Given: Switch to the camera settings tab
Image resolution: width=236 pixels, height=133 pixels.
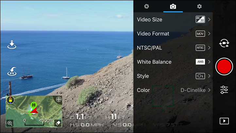Looking at the screenshot, I should click(x=173, y=7).
